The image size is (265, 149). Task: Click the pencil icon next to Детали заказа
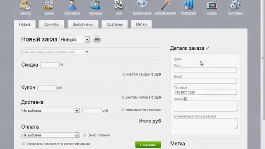(x=208, y=48)
